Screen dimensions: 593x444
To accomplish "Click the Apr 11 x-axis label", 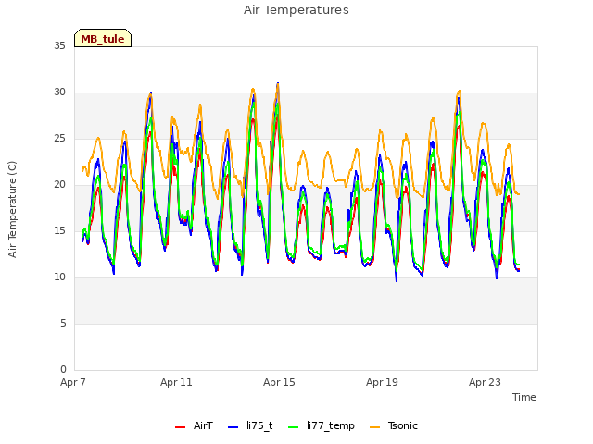I will (x=176, y=382).
